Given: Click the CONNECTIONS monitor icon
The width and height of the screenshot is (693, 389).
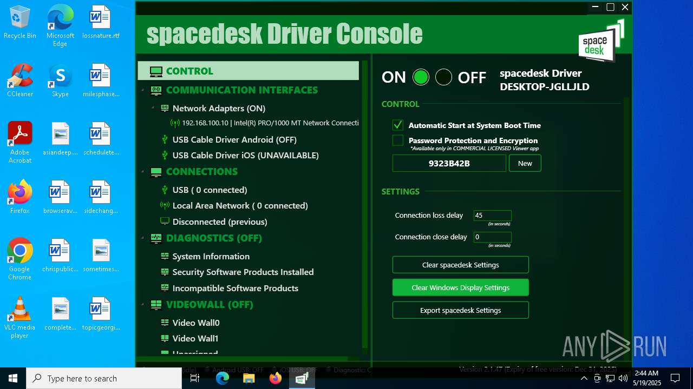Looking at the screenshot, I should coord(156,172).
